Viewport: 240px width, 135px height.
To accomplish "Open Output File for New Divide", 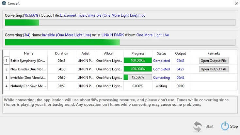I will [214, 69].
